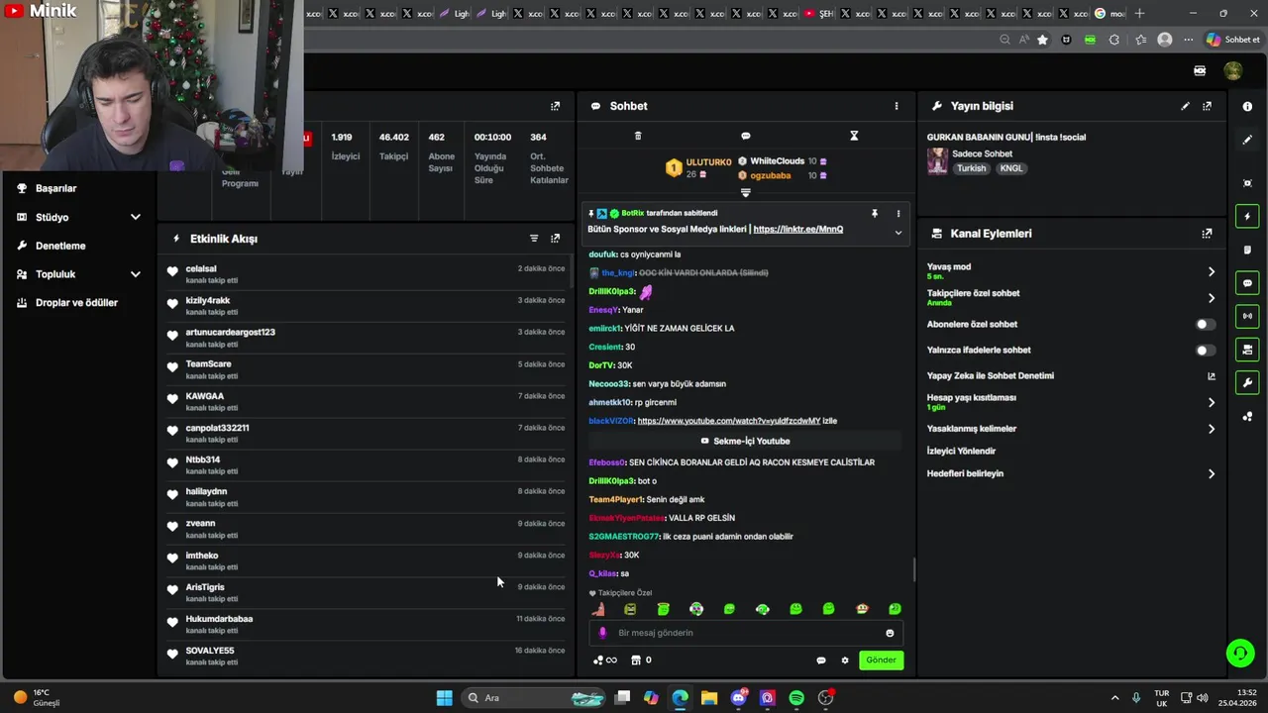Open the hourglass icon in the chat header
The width and height of the screenshot is (1268, 713).
[x=854, y=136]
